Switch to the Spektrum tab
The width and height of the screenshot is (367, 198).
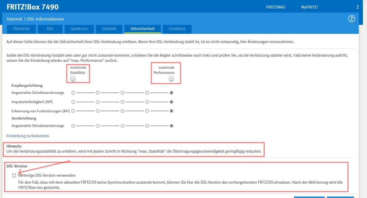point(79,29)
